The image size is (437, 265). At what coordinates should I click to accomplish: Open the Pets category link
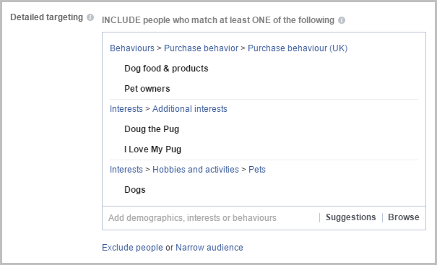(x=257, y=170)
